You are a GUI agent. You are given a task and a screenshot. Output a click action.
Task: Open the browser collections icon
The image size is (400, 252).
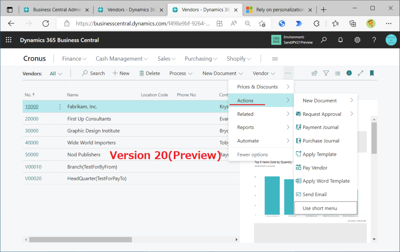[353, 23]
